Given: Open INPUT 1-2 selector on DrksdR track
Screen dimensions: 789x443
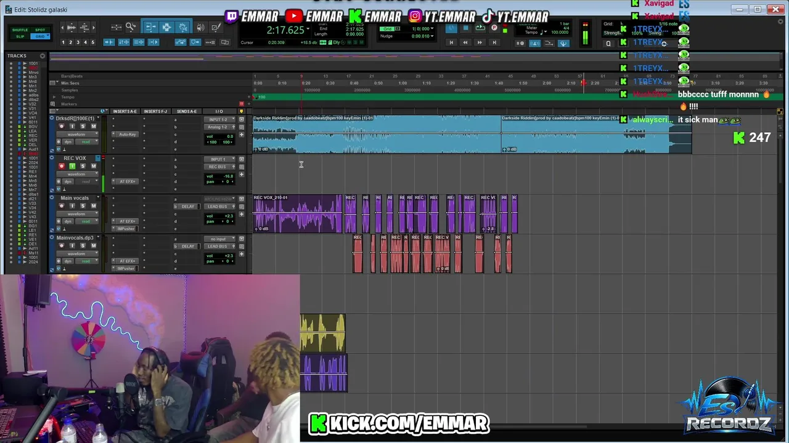Looking at the screenshot, I should [x=219, y=119].
